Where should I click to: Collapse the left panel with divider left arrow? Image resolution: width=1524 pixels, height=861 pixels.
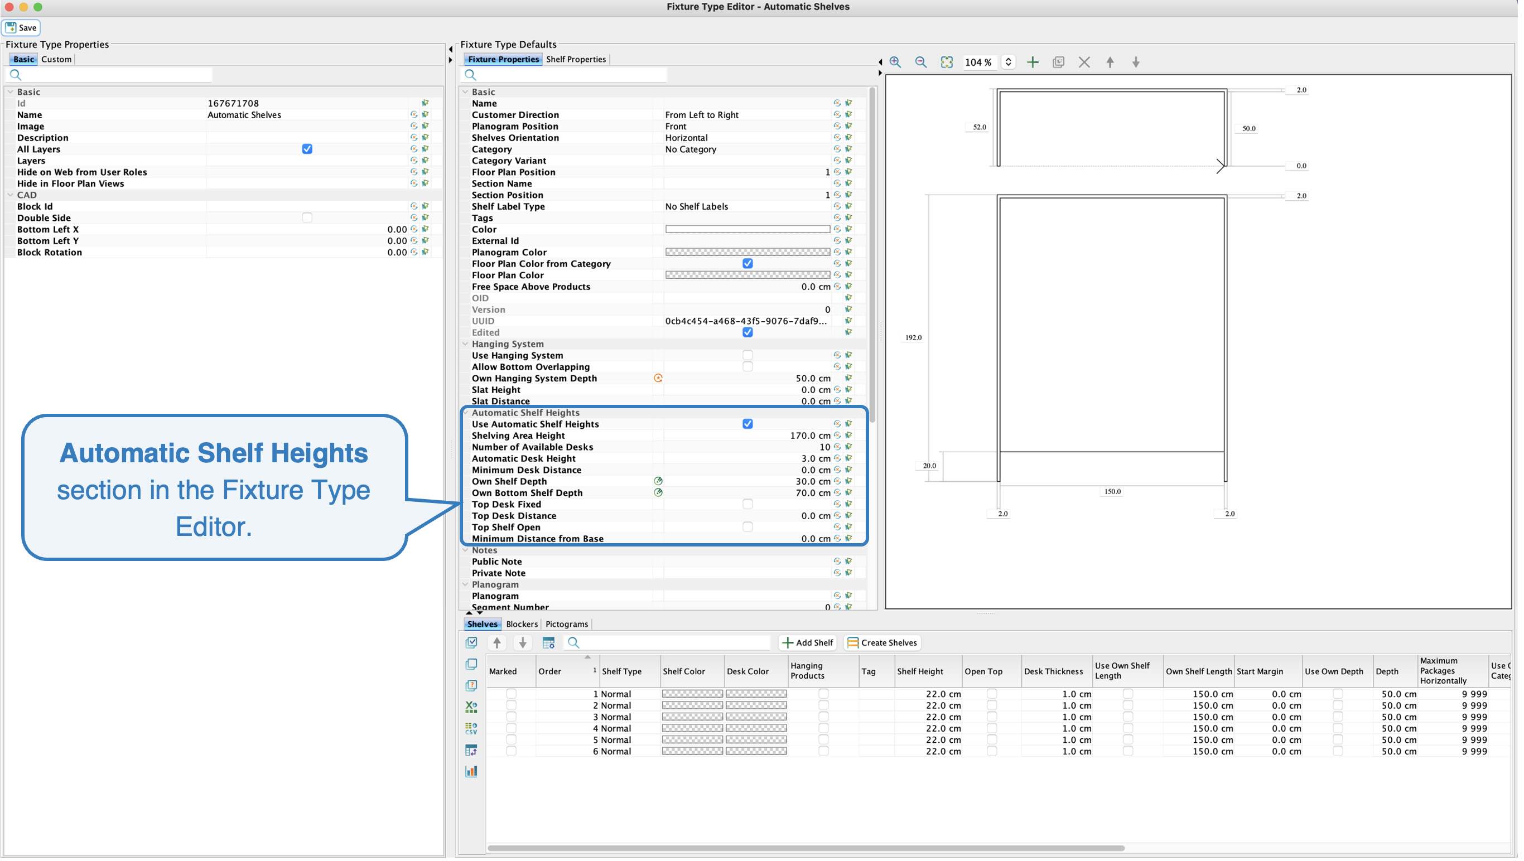pos(452,50)
